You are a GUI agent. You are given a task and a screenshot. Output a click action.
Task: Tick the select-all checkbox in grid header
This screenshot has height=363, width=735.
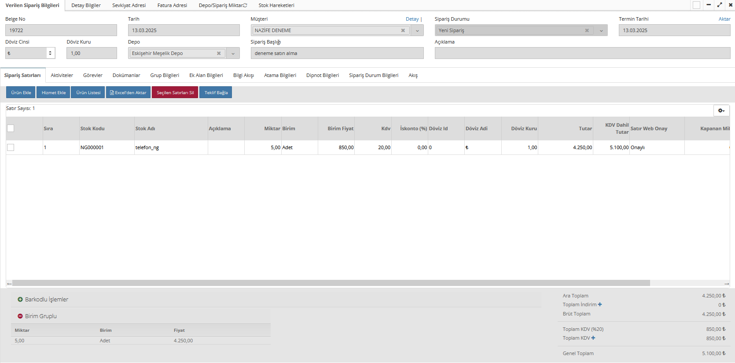11,128
